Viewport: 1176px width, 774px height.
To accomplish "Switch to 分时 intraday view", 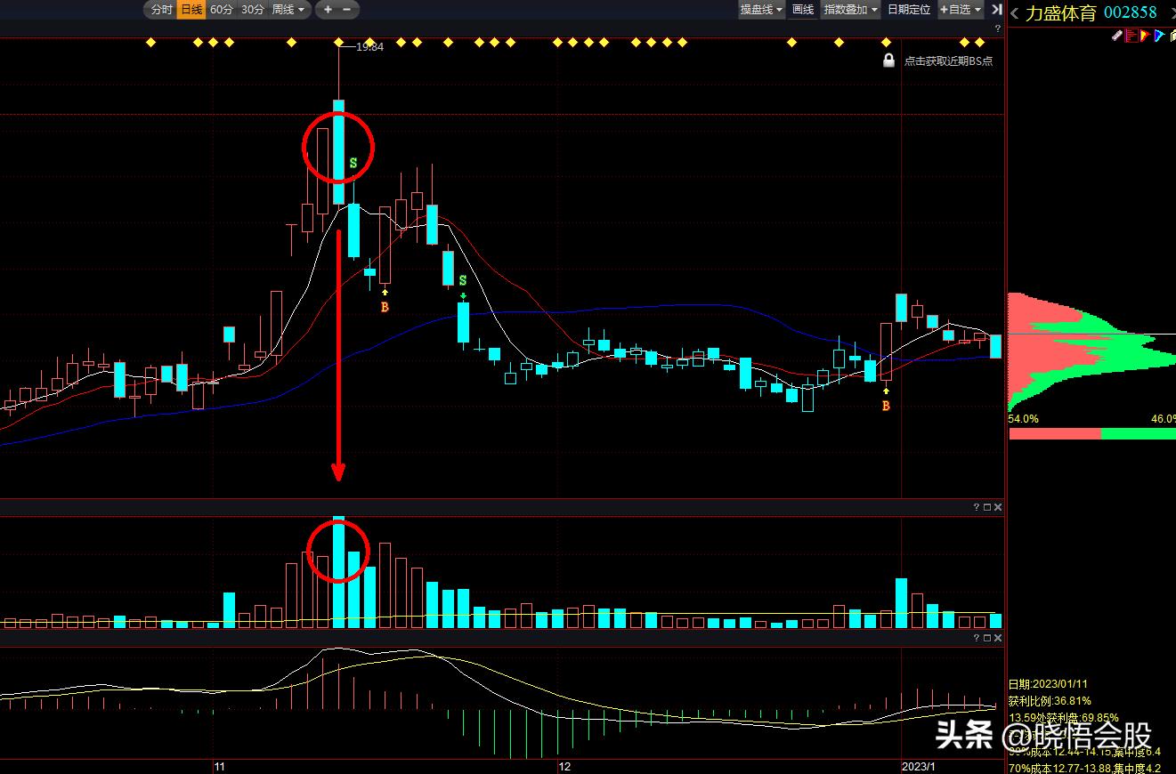I will click(161, 10).
